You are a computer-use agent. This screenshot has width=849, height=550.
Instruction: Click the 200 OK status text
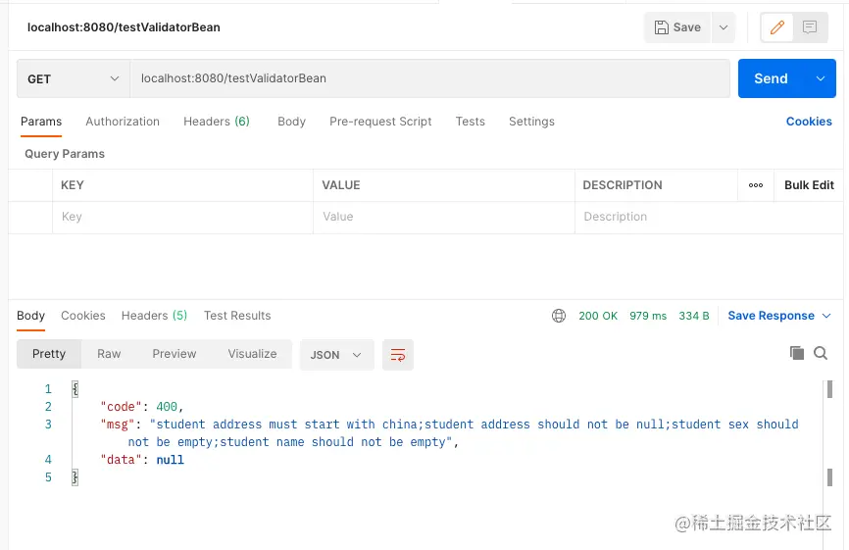click(598, 316)
